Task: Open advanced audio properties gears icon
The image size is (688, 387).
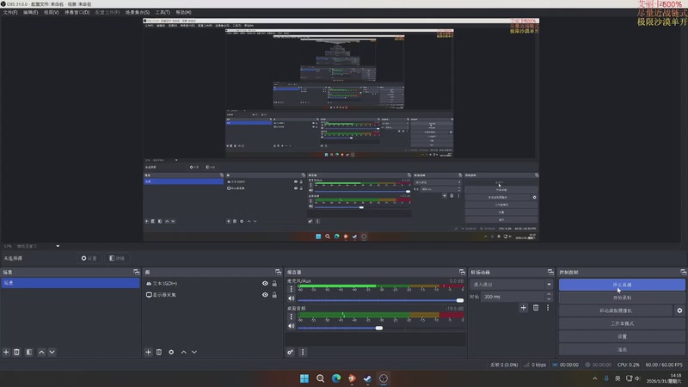Action: click(x=290, y=352)
